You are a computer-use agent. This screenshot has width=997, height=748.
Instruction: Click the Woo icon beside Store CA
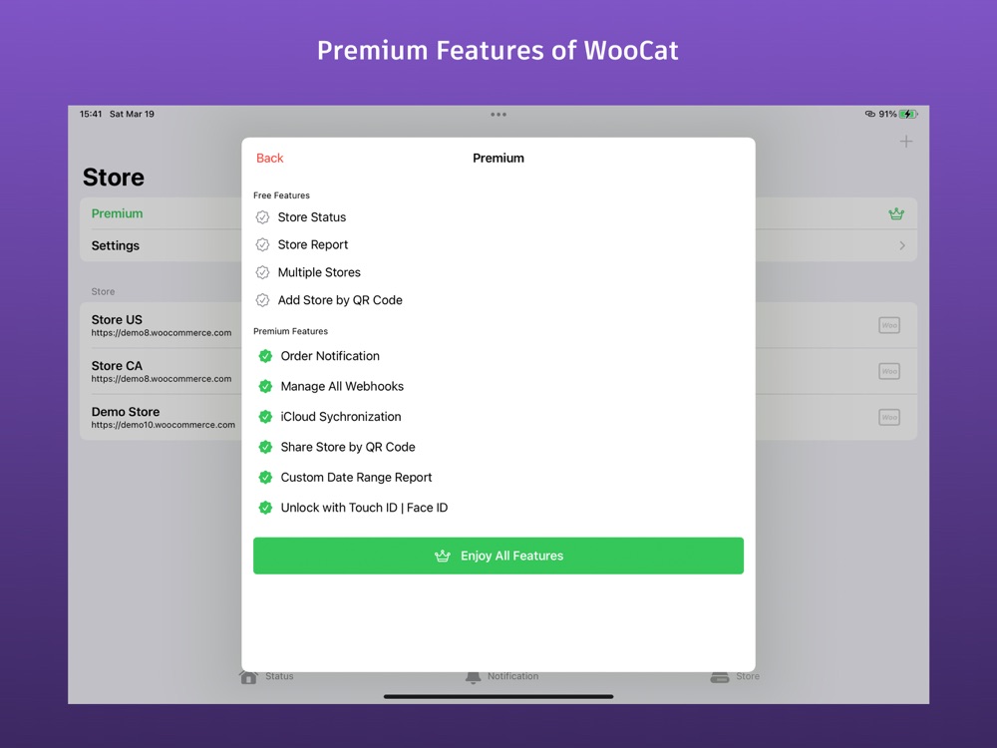pyautogui.click(x=889, y=371)
